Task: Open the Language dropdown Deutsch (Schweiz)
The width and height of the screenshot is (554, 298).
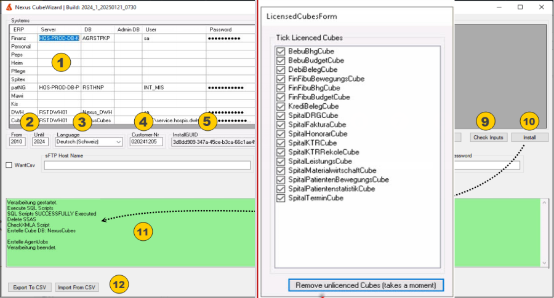Action: [89, 142]
